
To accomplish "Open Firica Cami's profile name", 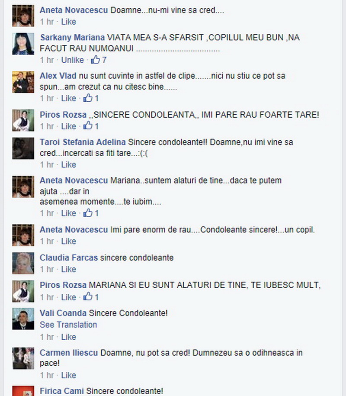I will click(x=62, y=391).
